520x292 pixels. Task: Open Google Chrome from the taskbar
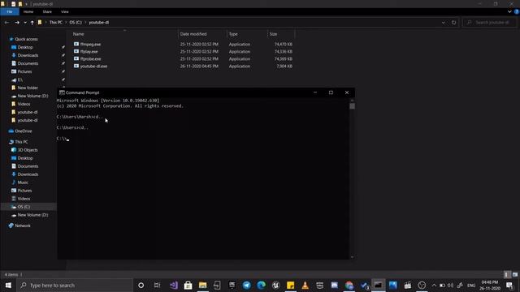[x=349, y=285]
